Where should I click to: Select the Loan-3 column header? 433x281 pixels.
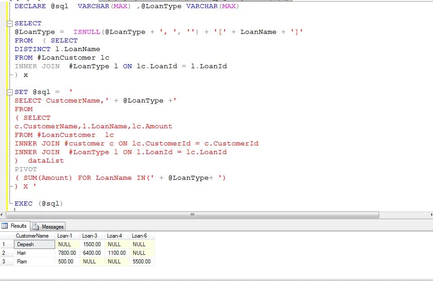[x=92, y=236]
